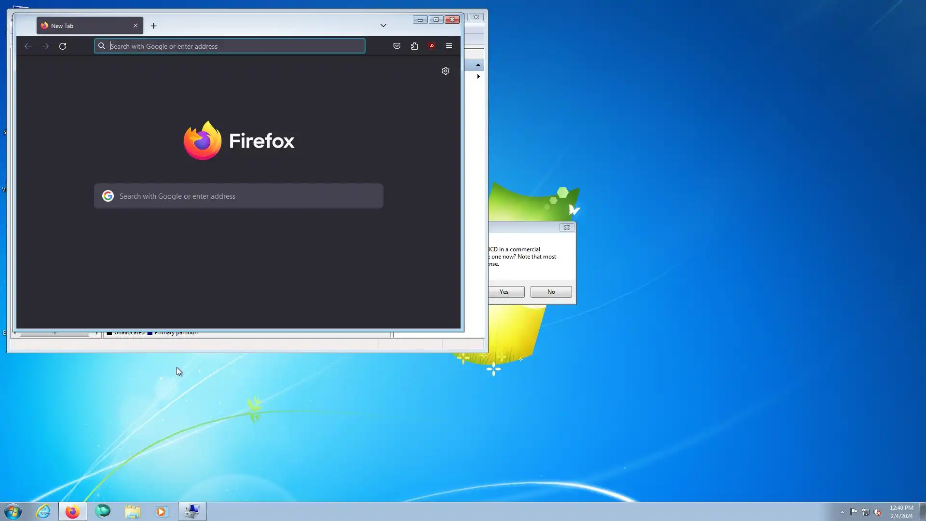Open Internet Explorer from taskbar
The image size is (926, 521).
coord(43,511)
